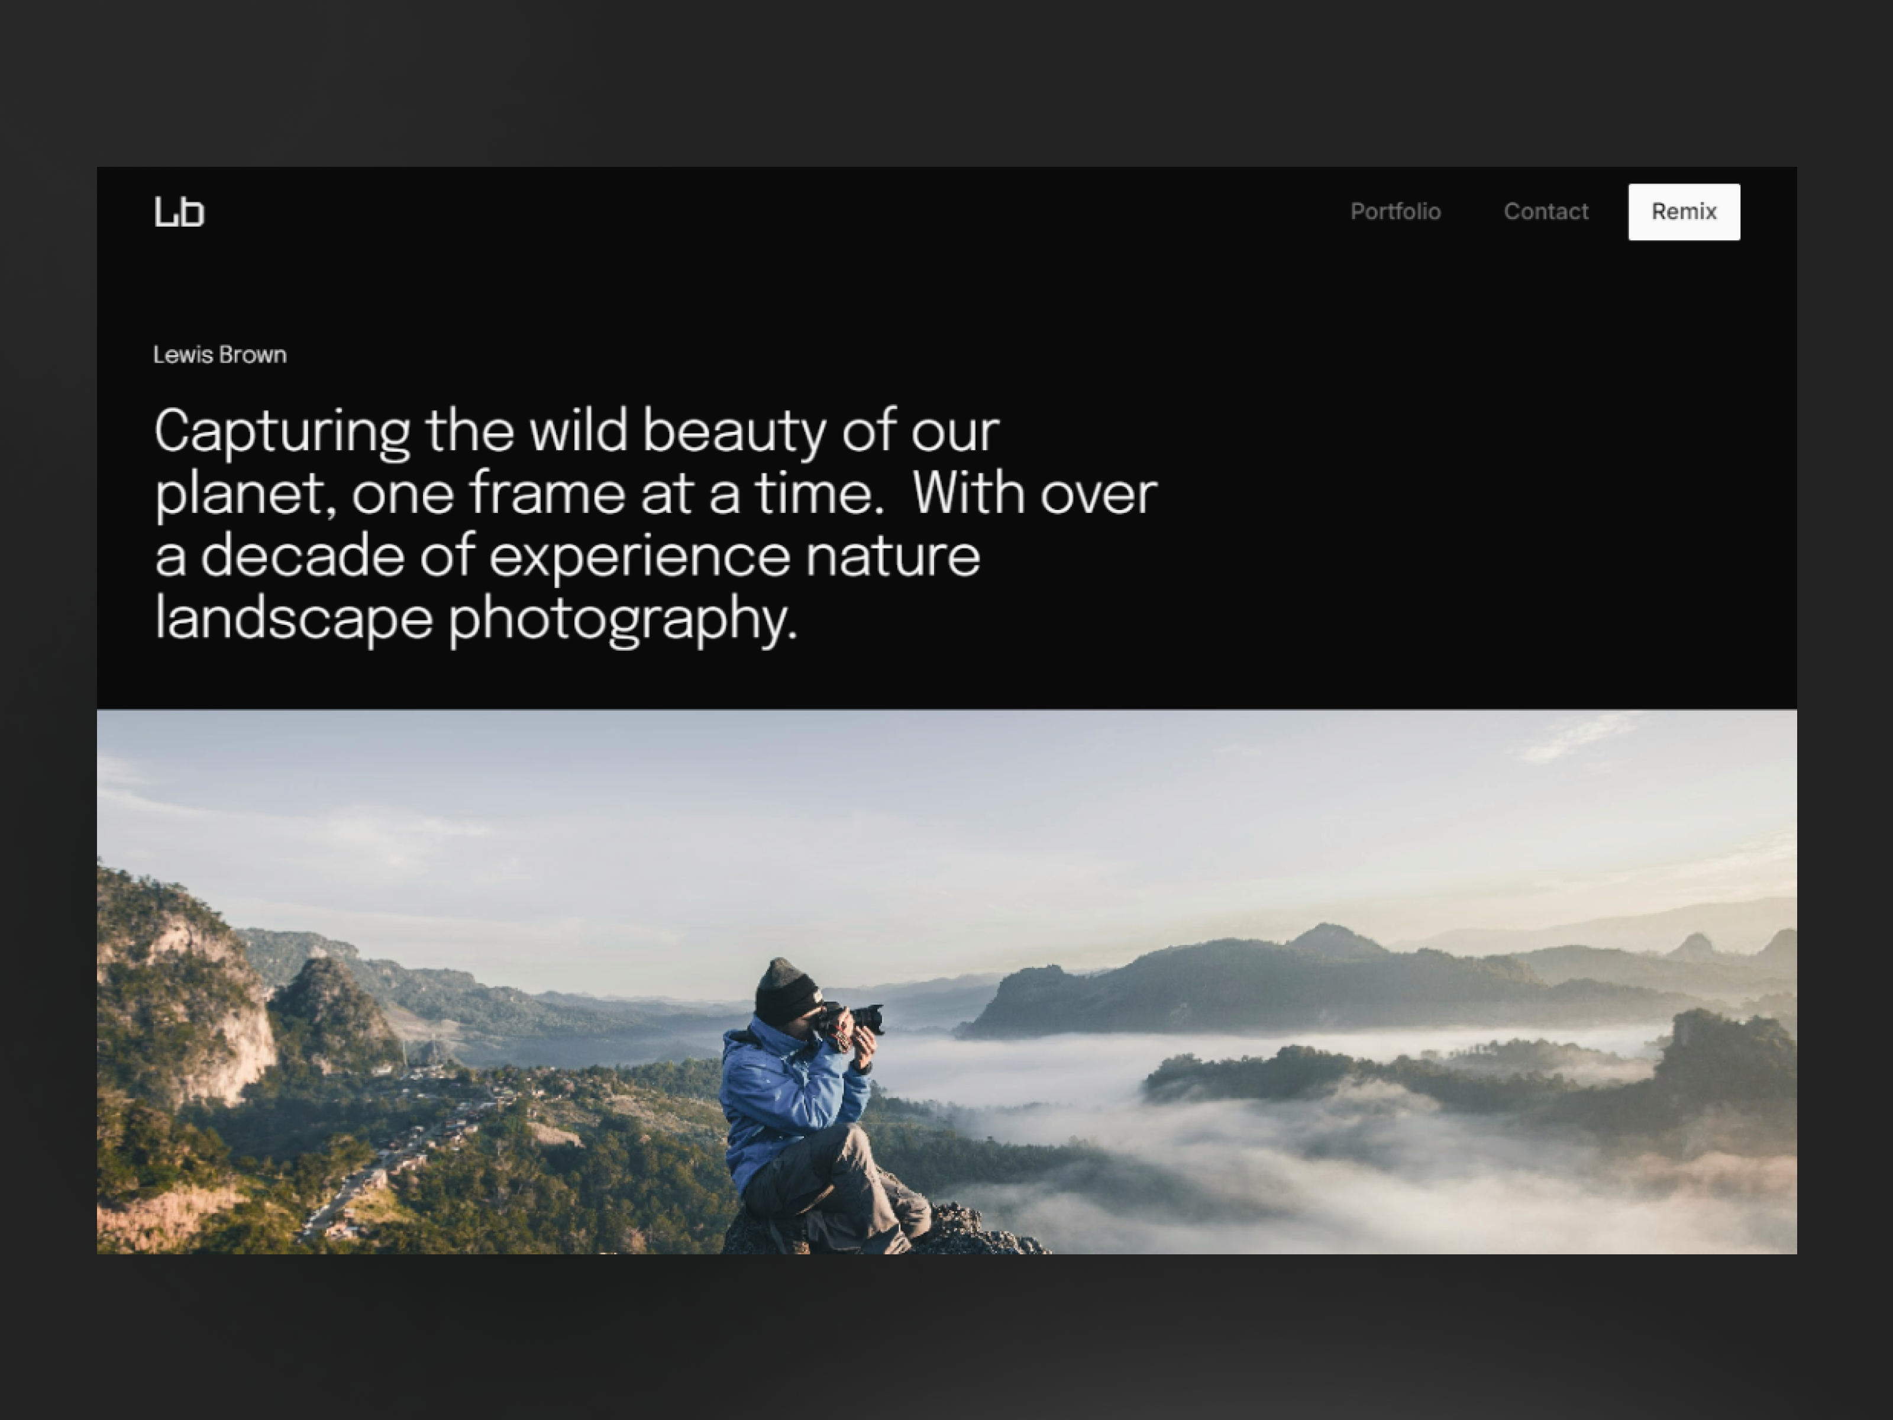This screenshot has width=1893, height=1420.
Task: Select the headline starting with Capturing
Action: [573, 434]
